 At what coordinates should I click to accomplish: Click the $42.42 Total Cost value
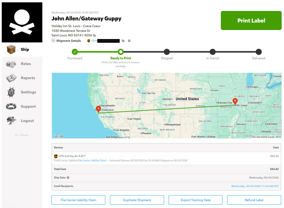[274, 169]
